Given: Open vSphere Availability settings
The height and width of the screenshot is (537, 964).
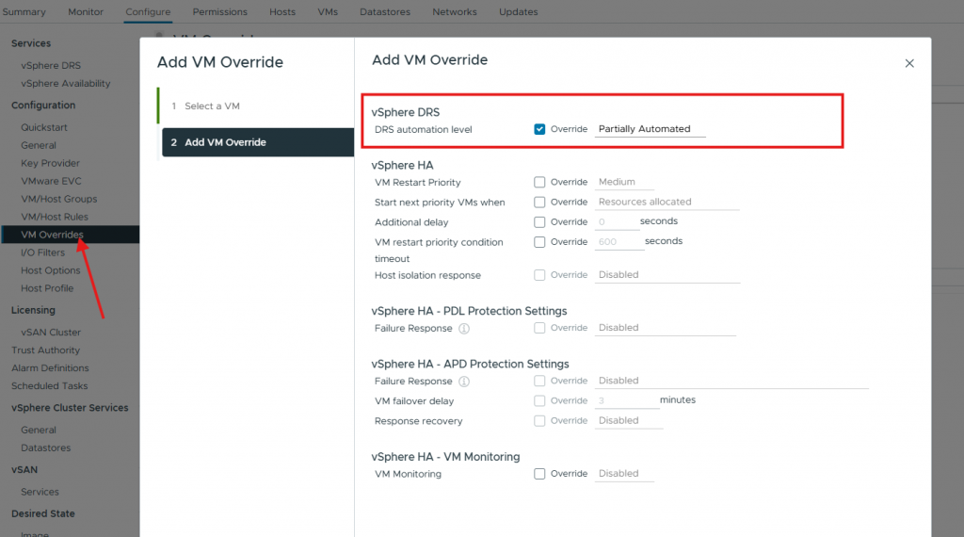Looking at the screenshot, I should coord(66,83).
